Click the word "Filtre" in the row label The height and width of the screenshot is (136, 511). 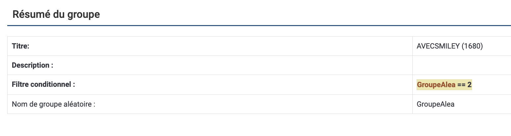point(20,85)
